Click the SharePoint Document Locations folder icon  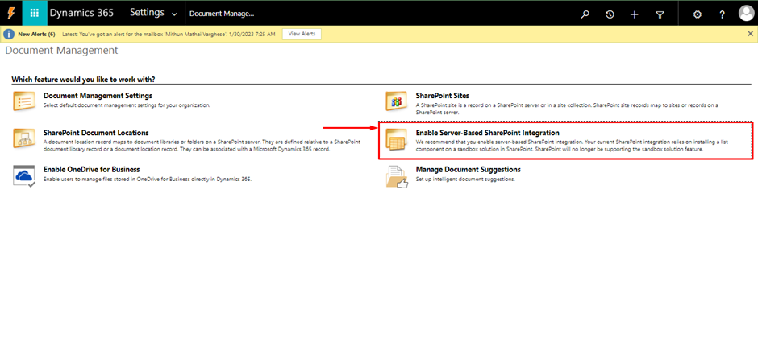[x=24, y=138]
